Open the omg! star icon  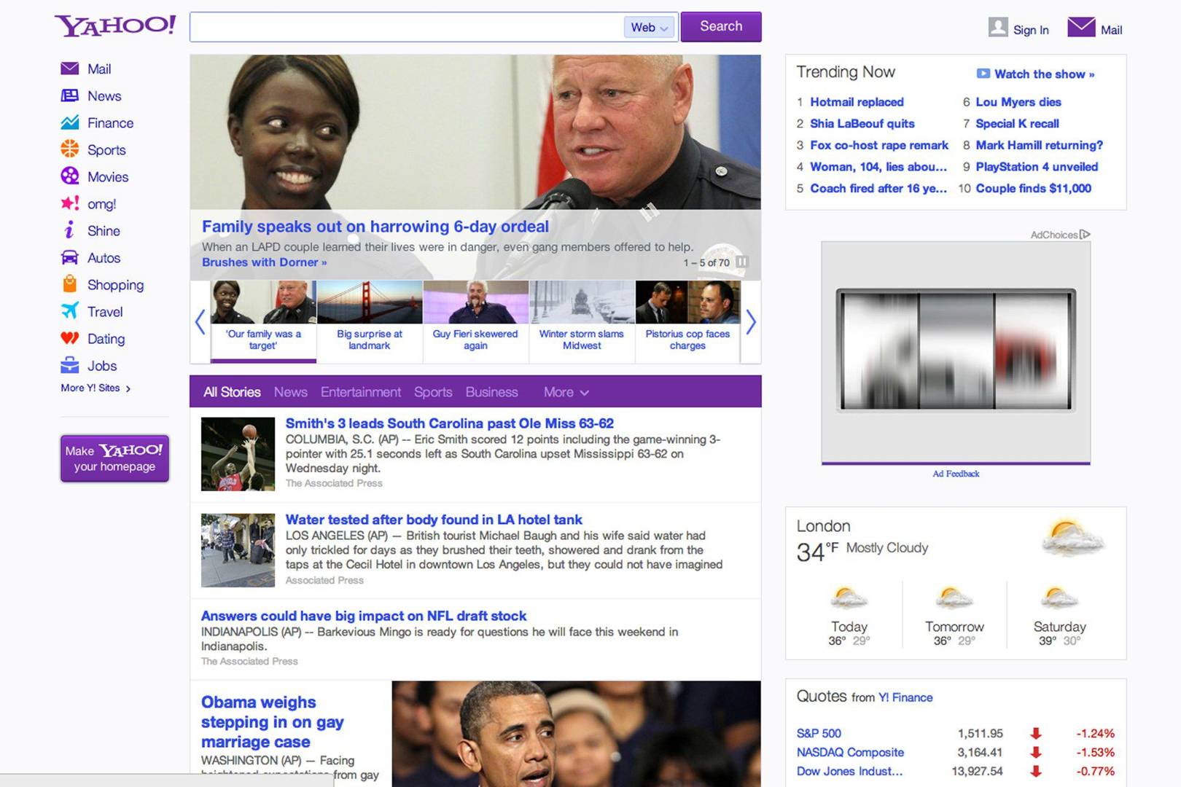point(69,203)
